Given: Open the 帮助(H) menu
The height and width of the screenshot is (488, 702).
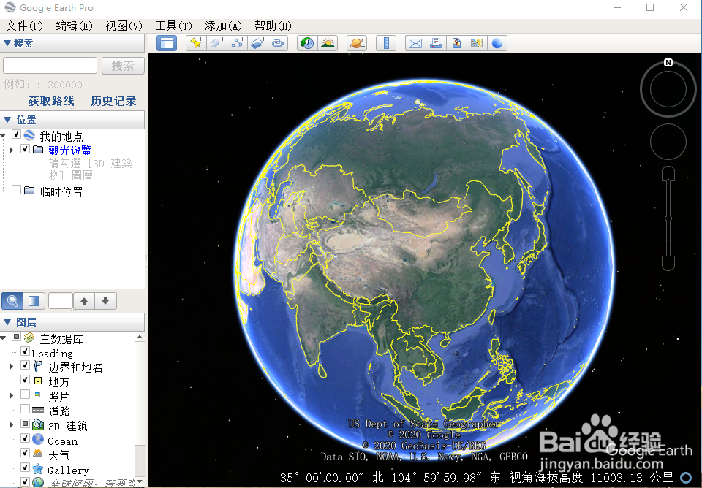Looking at the screenshot, I should 273,26.
